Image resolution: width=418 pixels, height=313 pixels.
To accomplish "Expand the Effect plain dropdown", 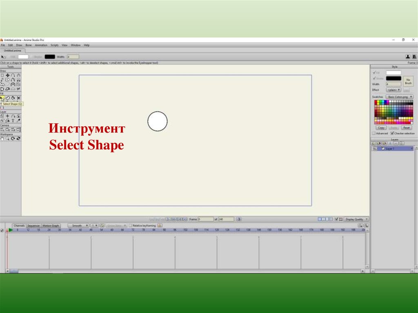I will coord(394,90).
